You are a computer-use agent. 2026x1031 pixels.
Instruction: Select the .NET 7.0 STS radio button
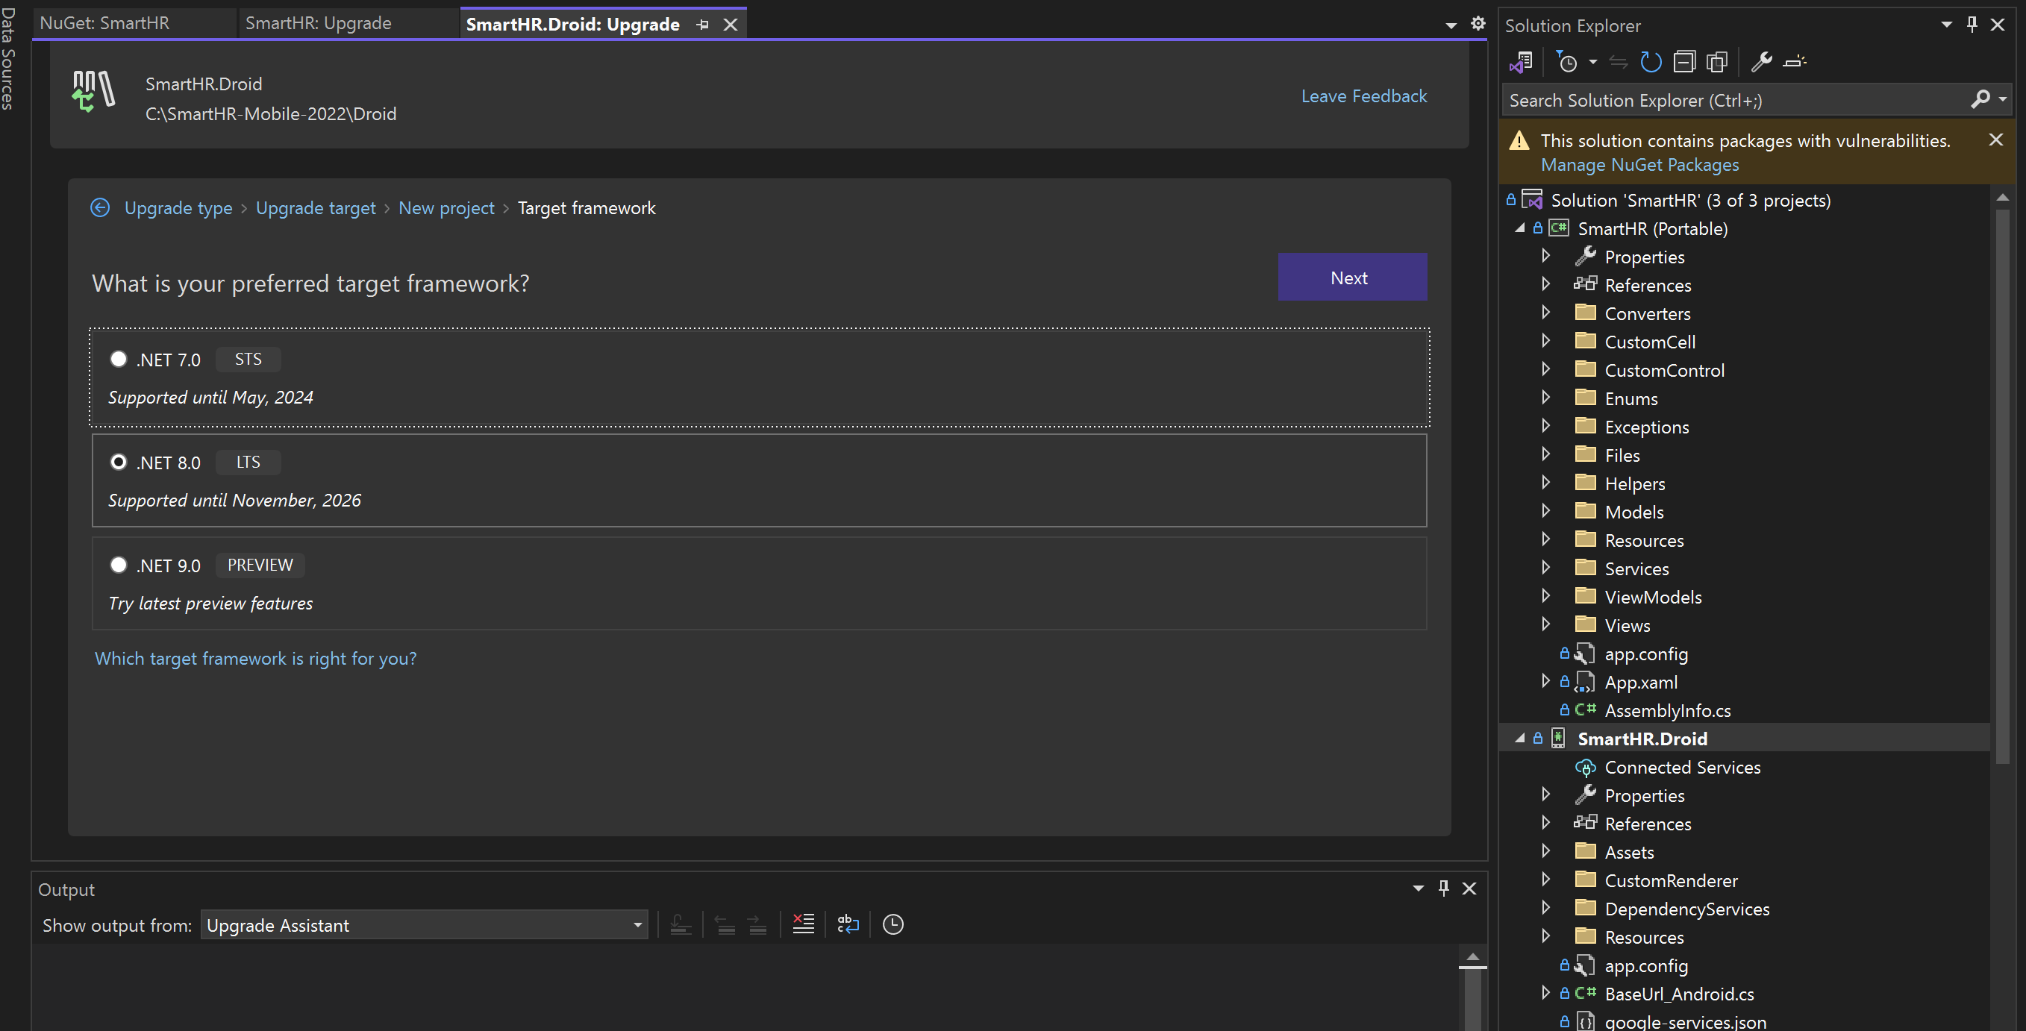click(x=118, y=359)
